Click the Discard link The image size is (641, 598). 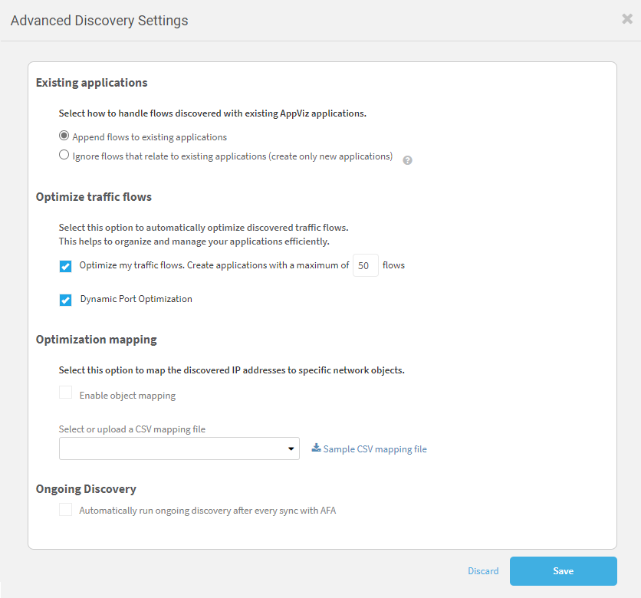[483, 571]
